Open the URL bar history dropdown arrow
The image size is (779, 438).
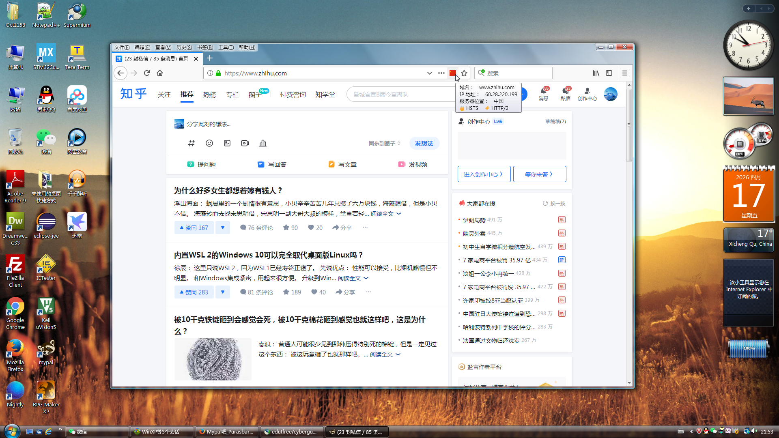coord(429,73)
